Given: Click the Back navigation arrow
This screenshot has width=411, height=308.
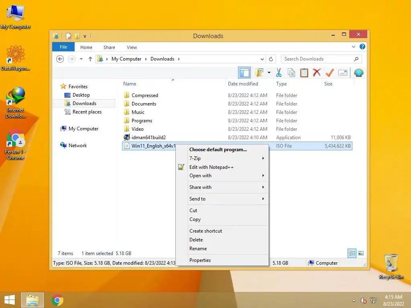Looking at the screenshot, I should pyautogui.click(x=60, y=59).
